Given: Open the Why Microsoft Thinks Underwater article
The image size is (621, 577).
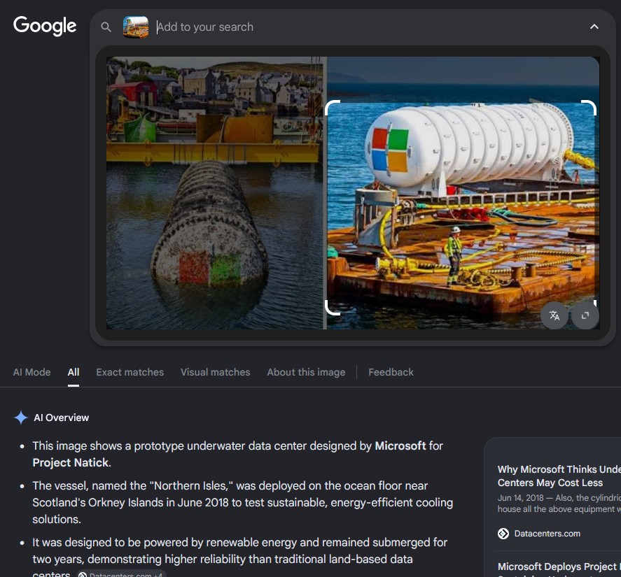Looking at the screenshot, I should point(559,476).
